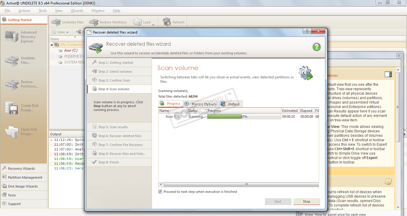The image size is (407, 216).
Task: Select the SYSTEM RES volume in the tree
Action: pos(71,62)
